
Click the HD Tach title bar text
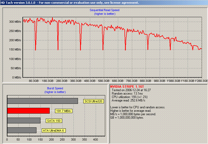(69, 3)
